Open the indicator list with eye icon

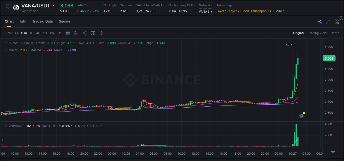(93, 33)
